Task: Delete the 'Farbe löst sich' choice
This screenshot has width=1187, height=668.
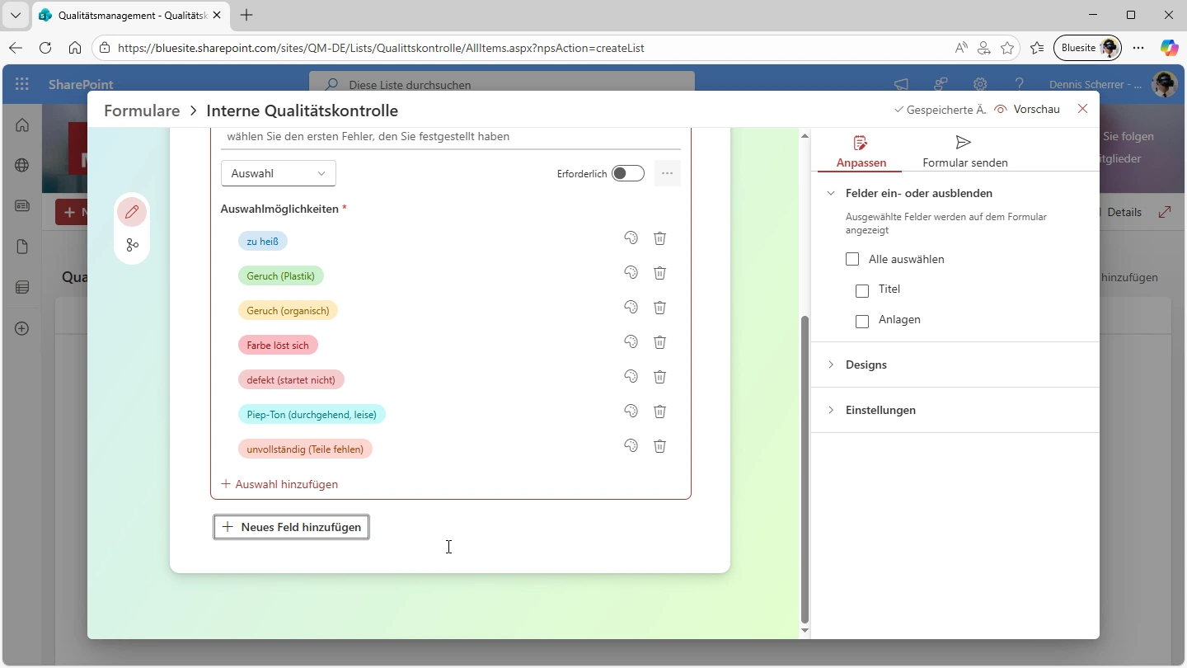Action: coord(659,342)
